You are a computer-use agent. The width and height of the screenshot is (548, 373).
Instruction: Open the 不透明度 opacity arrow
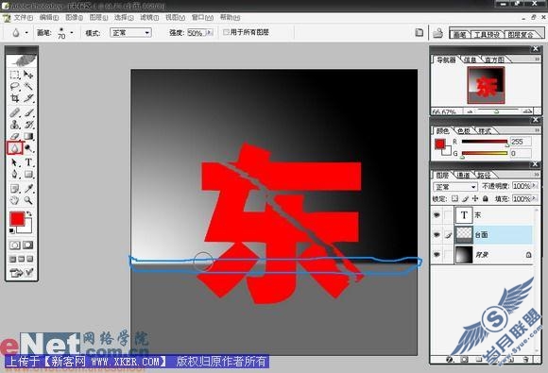(535, 186)
